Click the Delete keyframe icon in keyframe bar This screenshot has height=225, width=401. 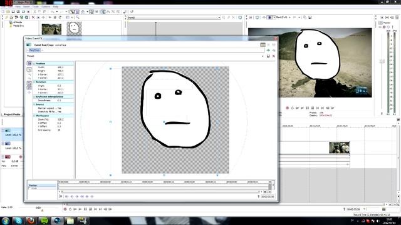[x=92, y=196]
